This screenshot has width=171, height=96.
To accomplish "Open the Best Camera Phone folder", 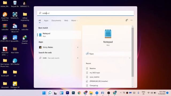I will click(5, 63).
